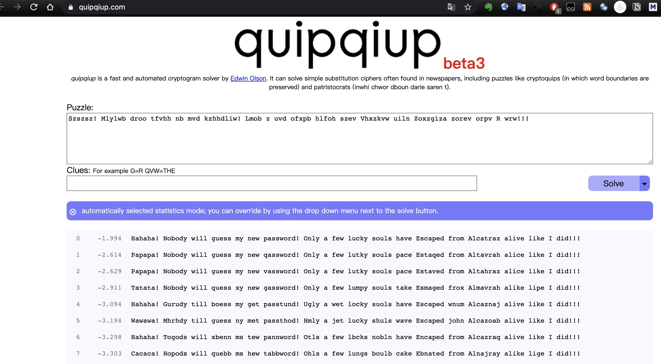The image size is (661, 364).
Task: Click inside the Clues input field
Action: pos(271,183)
